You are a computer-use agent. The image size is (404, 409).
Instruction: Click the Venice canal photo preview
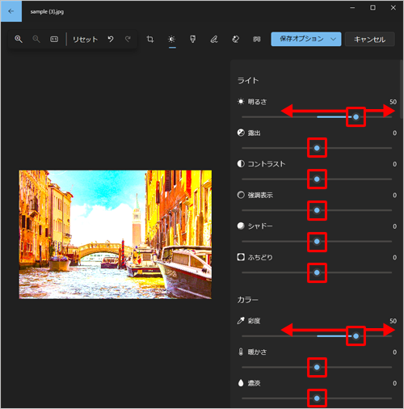[x=116, y=234]
